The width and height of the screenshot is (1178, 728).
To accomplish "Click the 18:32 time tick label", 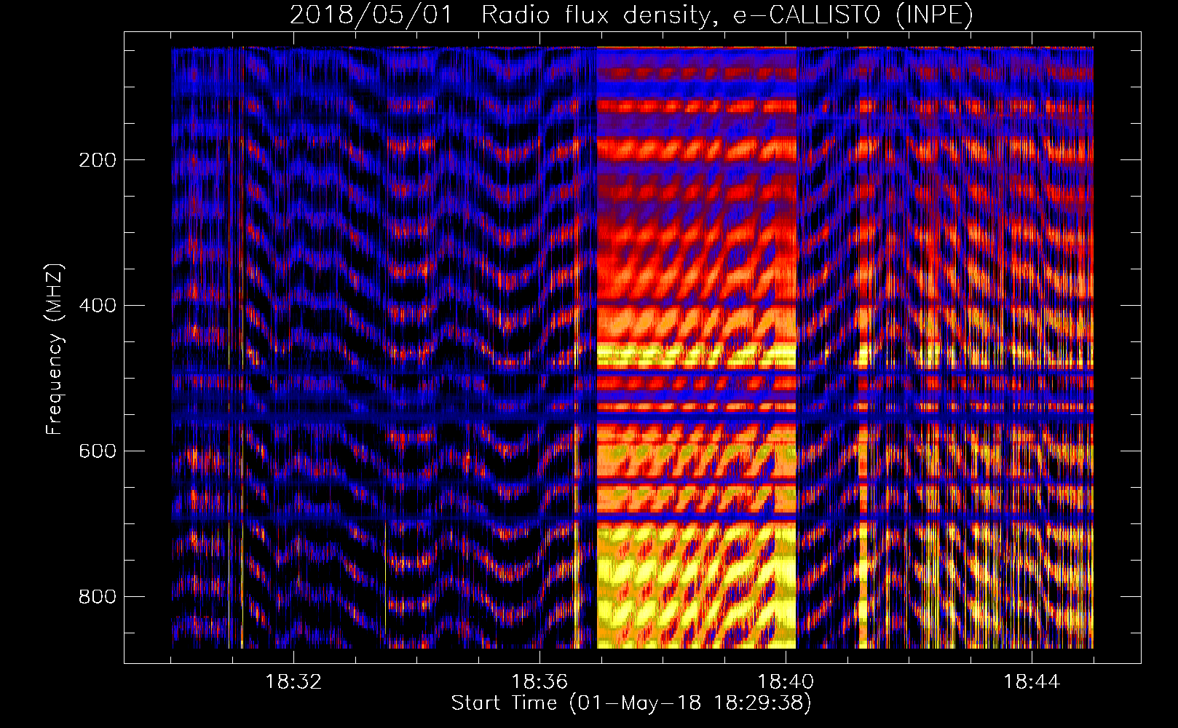I will click(x=293, y=682).
